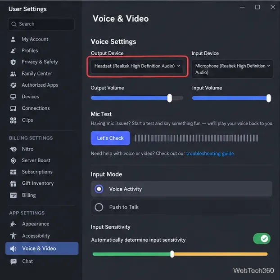
Task: Open the Gift Inventory label in sidebar
Action: (x=38, y=183)
